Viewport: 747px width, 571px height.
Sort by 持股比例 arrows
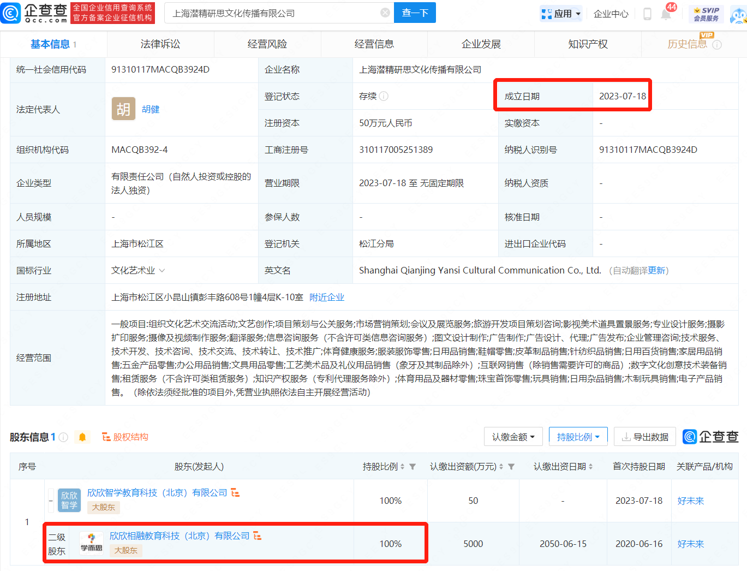(x=403, y=467)
